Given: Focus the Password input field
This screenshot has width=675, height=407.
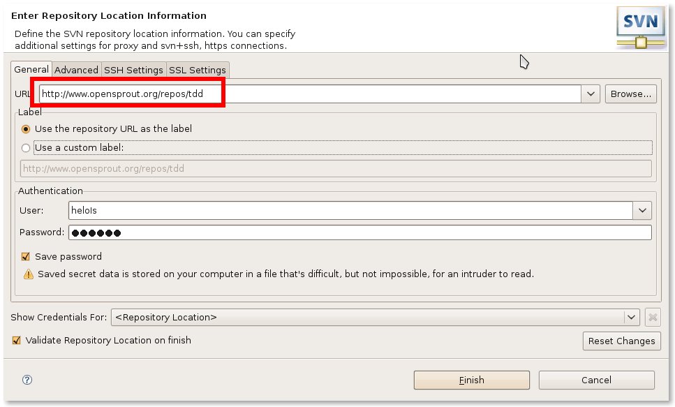Looking at the screenshot, I should pos(360,232).
